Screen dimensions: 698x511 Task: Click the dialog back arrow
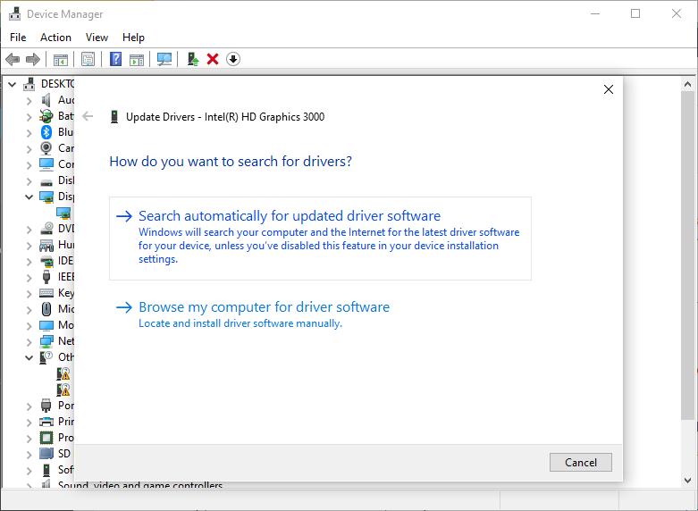88,117
